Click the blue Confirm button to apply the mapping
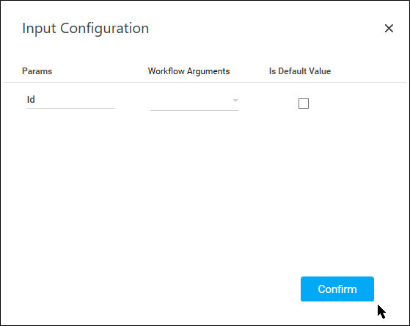The width and height of the screenshot is (410, 326). coord(337,289)
